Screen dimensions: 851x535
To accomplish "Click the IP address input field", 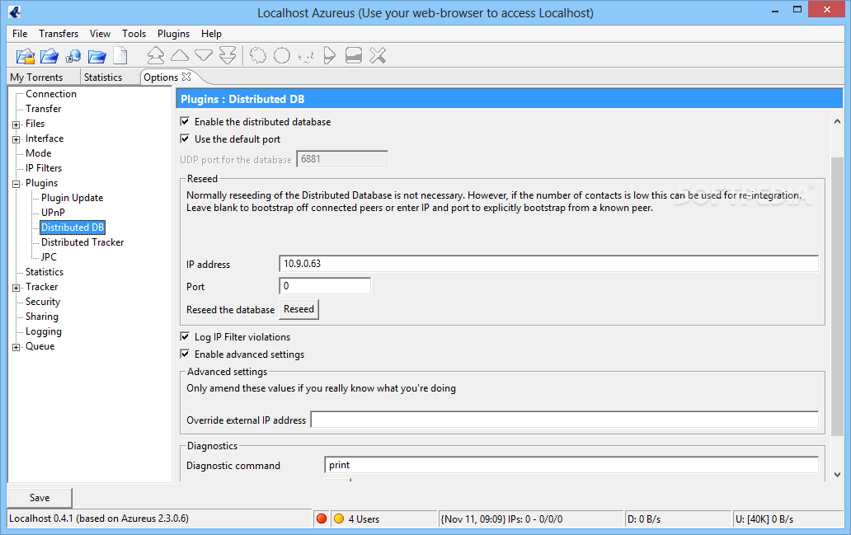I will pyautogui.click(x=548, y=264).
